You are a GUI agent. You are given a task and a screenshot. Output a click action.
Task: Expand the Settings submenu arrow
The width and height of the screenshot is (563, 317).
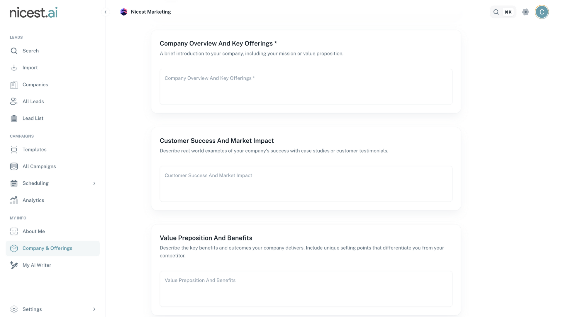tap(94, 309)
